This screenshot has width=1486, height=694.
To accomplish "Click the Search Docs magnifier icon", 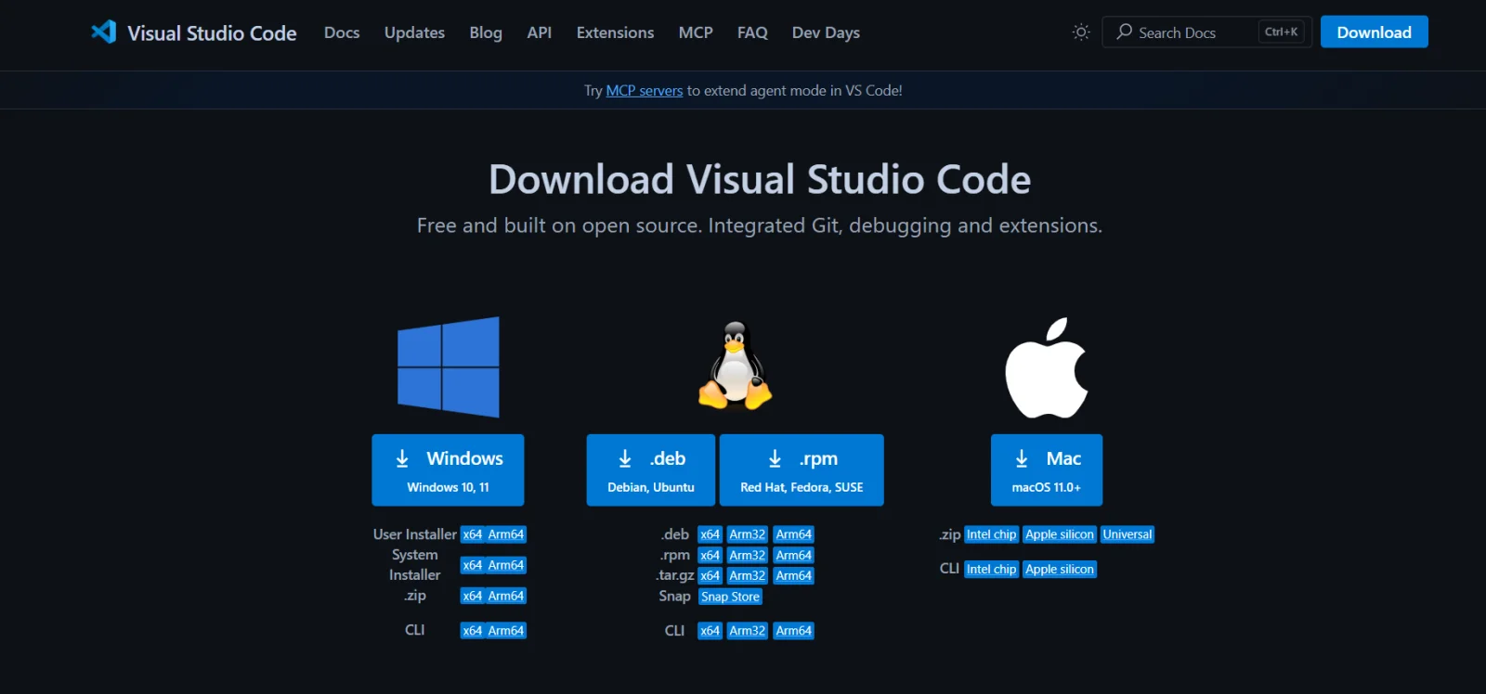I will [1124, 32].
